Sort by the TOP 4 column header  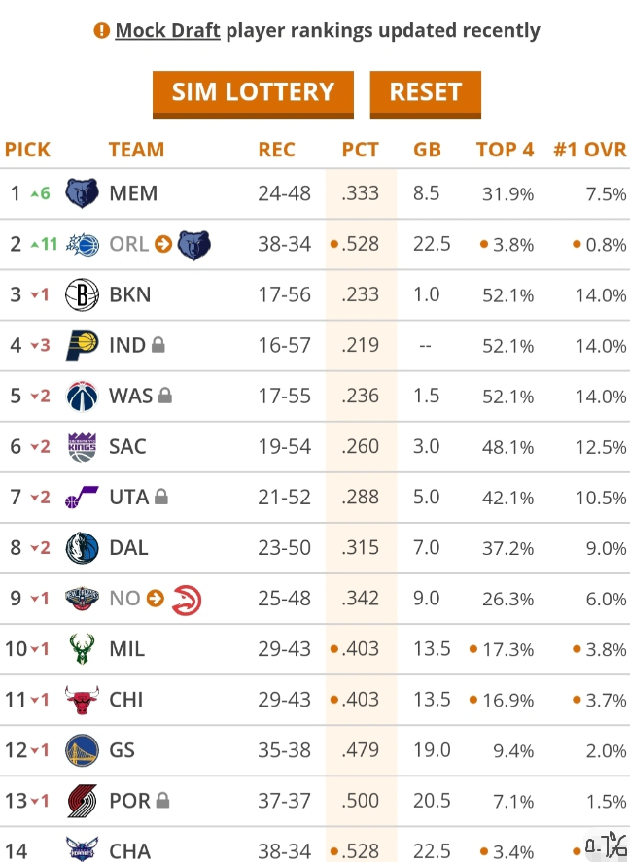505,150
